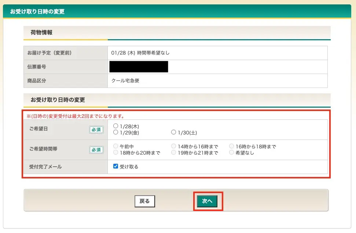Image resolution: width=356 pixels, height=233 pixels.
Task: Click the 必須 badge beside ご希望時間帯
Action: pos(96,149)
